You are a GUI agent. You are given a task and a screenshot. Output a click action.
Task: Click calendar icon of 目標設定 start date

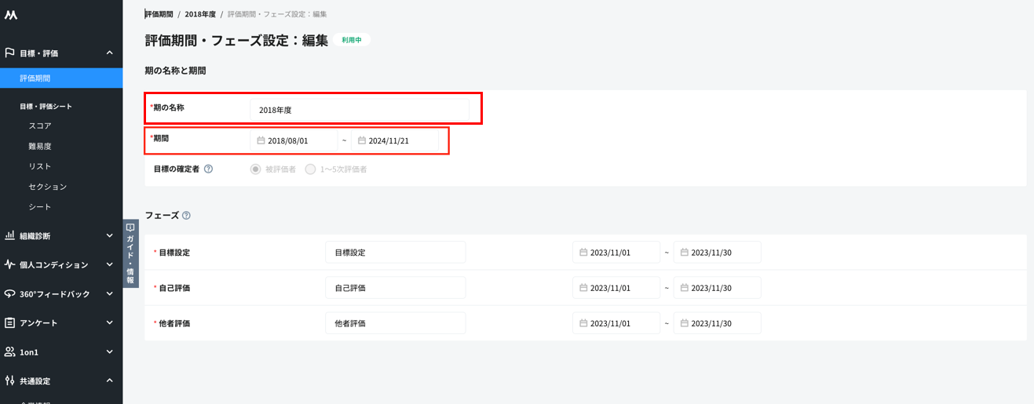coord(583,253)
